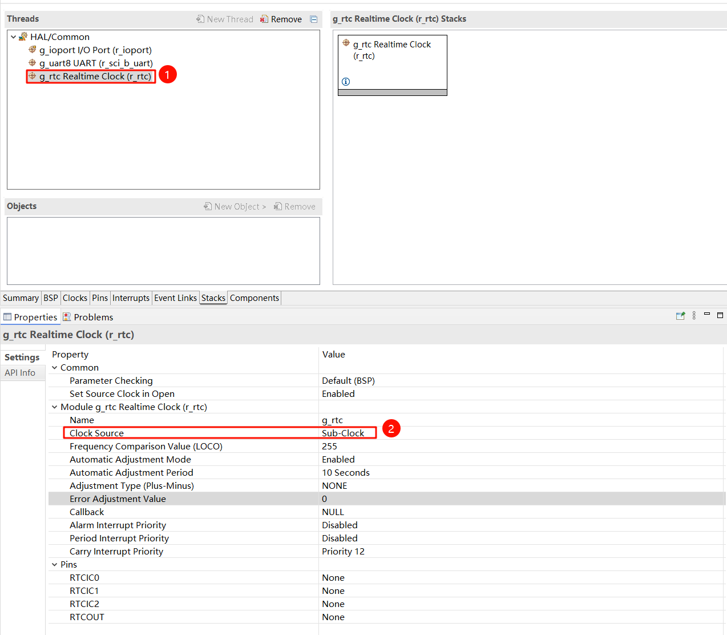The image size is (727, 635).
Task: Collapse the Common property group
Action: [x=55, y=368]
